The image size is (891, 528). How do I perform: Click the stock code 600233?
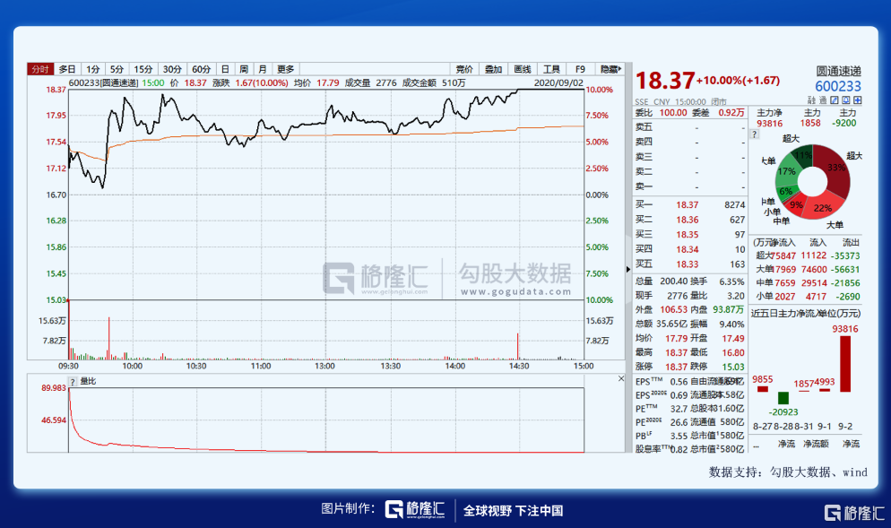838,86
